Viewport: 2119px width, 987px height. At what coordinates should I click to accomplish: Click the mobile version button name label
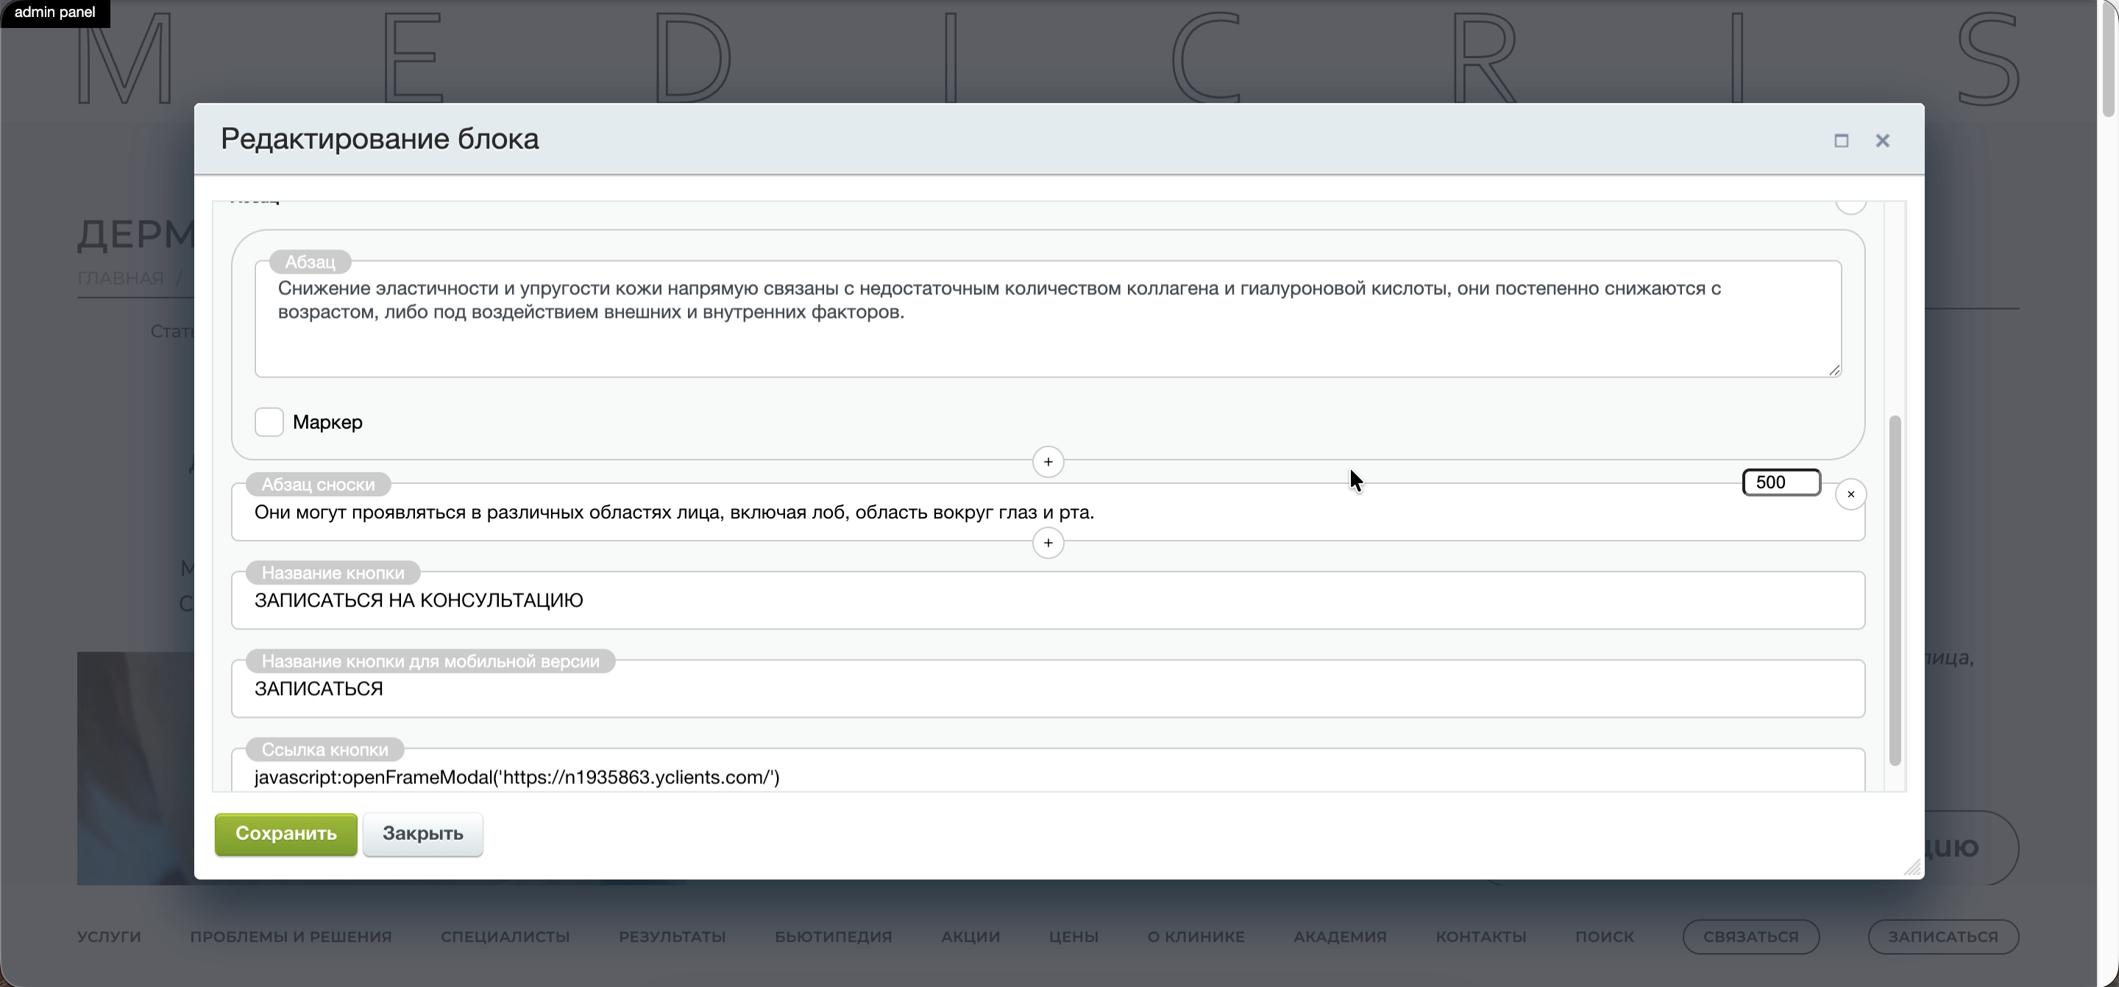(430, 661)
